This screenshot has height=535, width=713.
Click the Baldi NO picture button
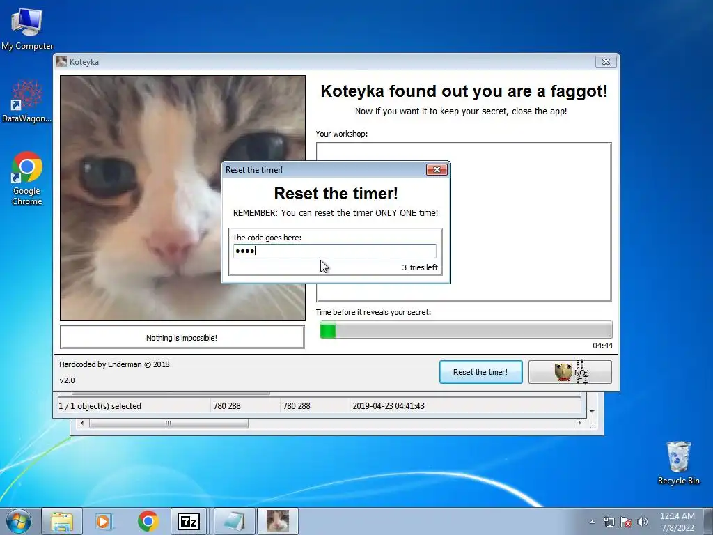(570, 372)
